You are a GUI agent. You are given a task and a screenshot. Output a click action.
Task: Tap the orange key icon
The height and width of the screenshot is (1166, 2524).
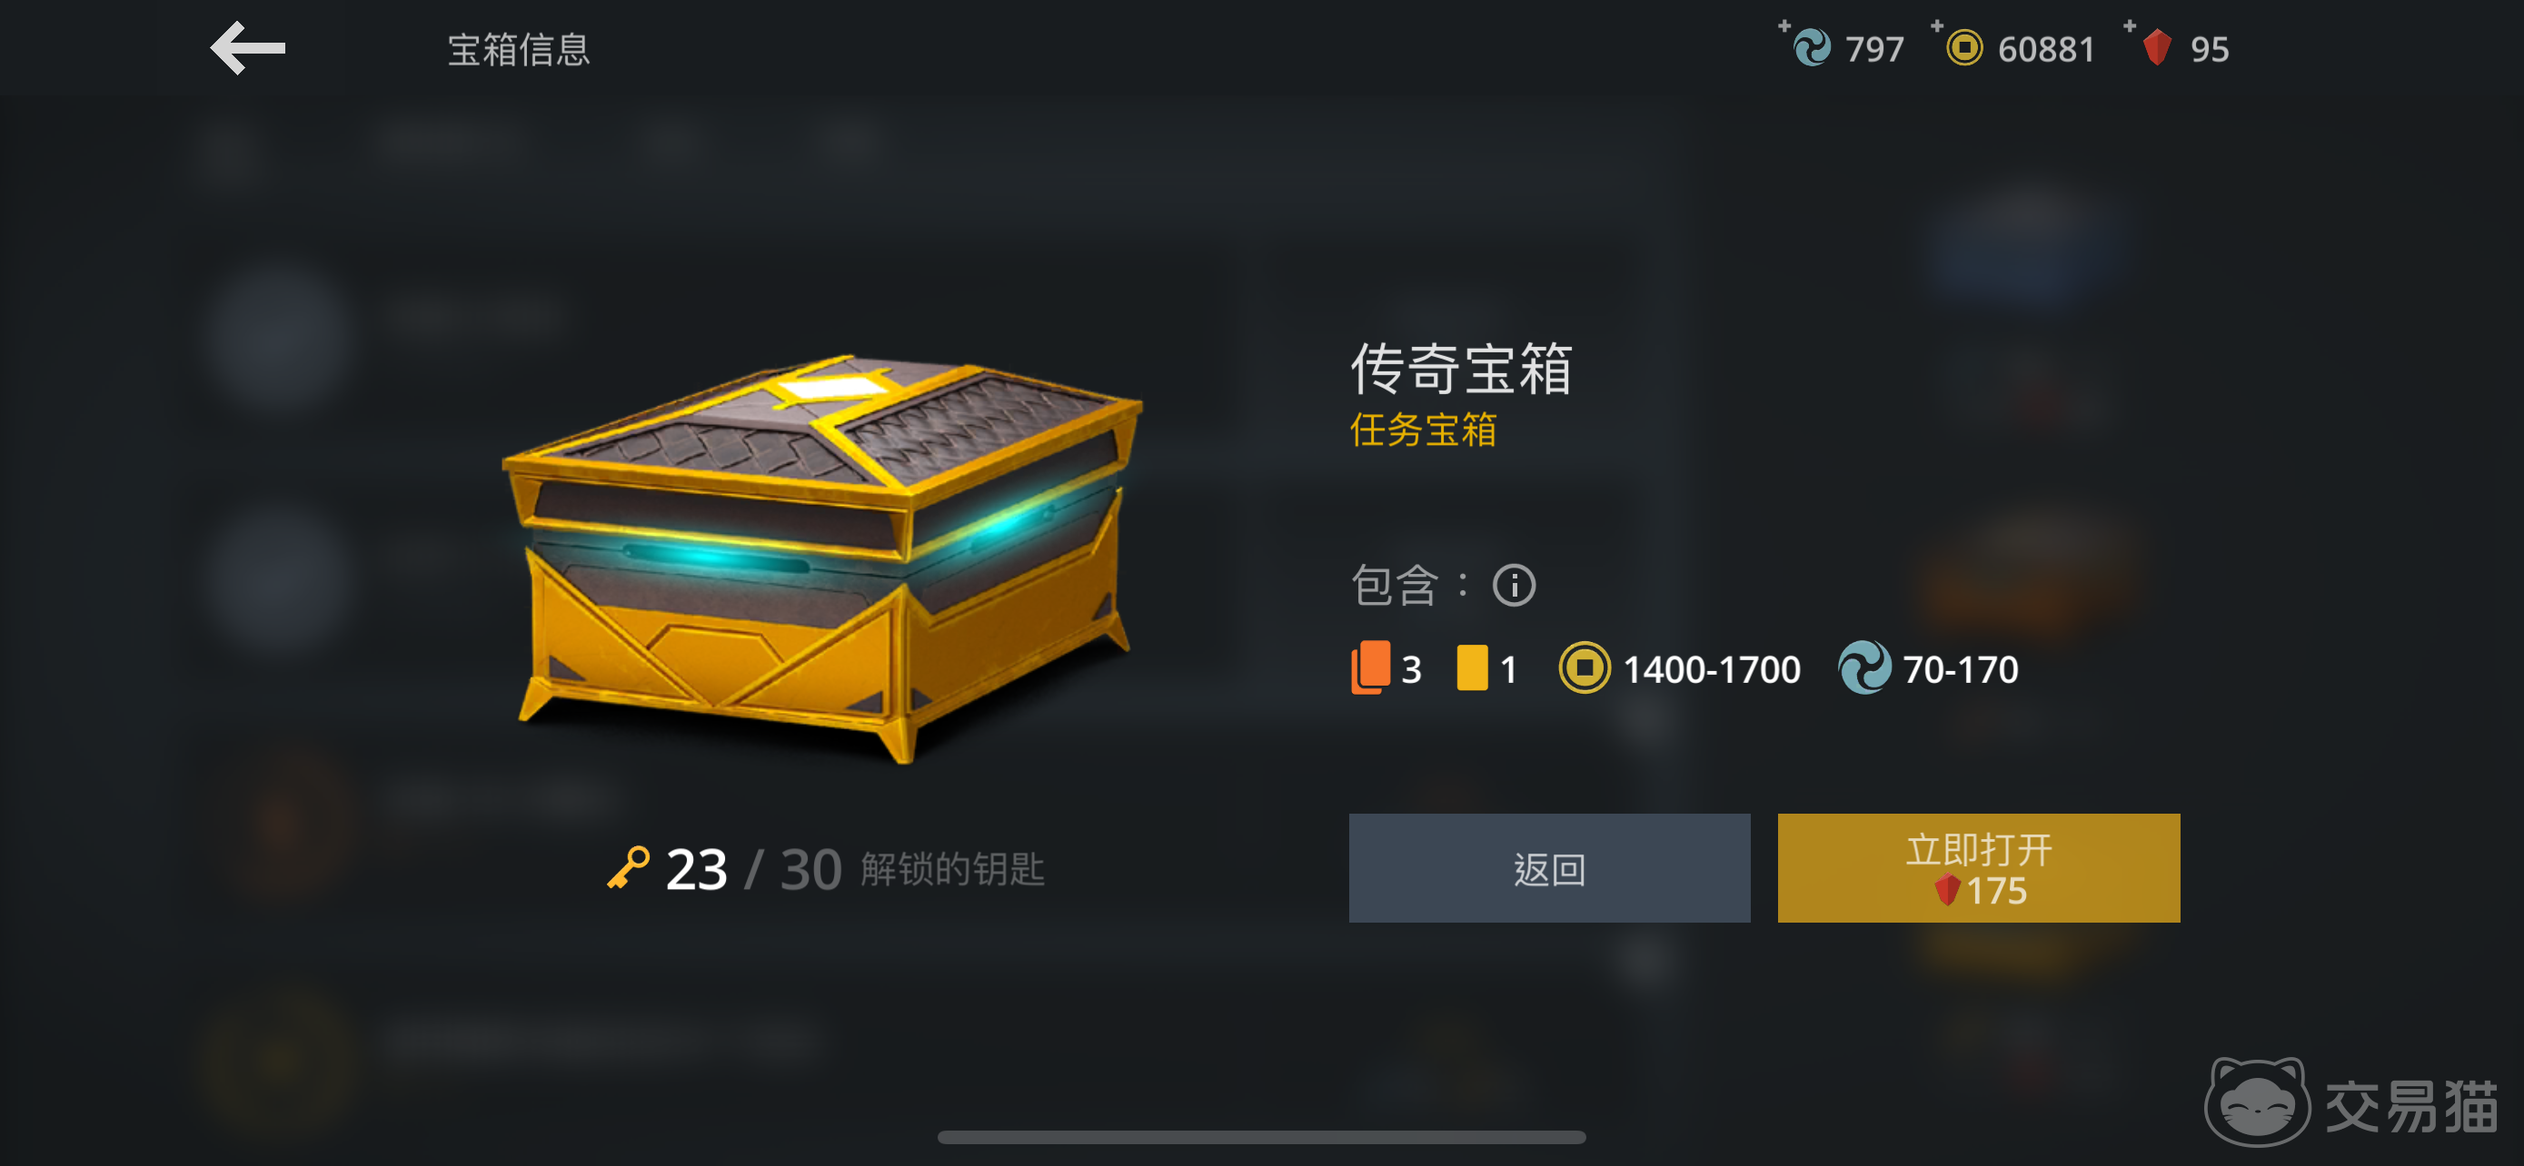[628, 867]
